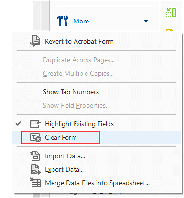Choose Export Data... option

(x=65, y=169)
